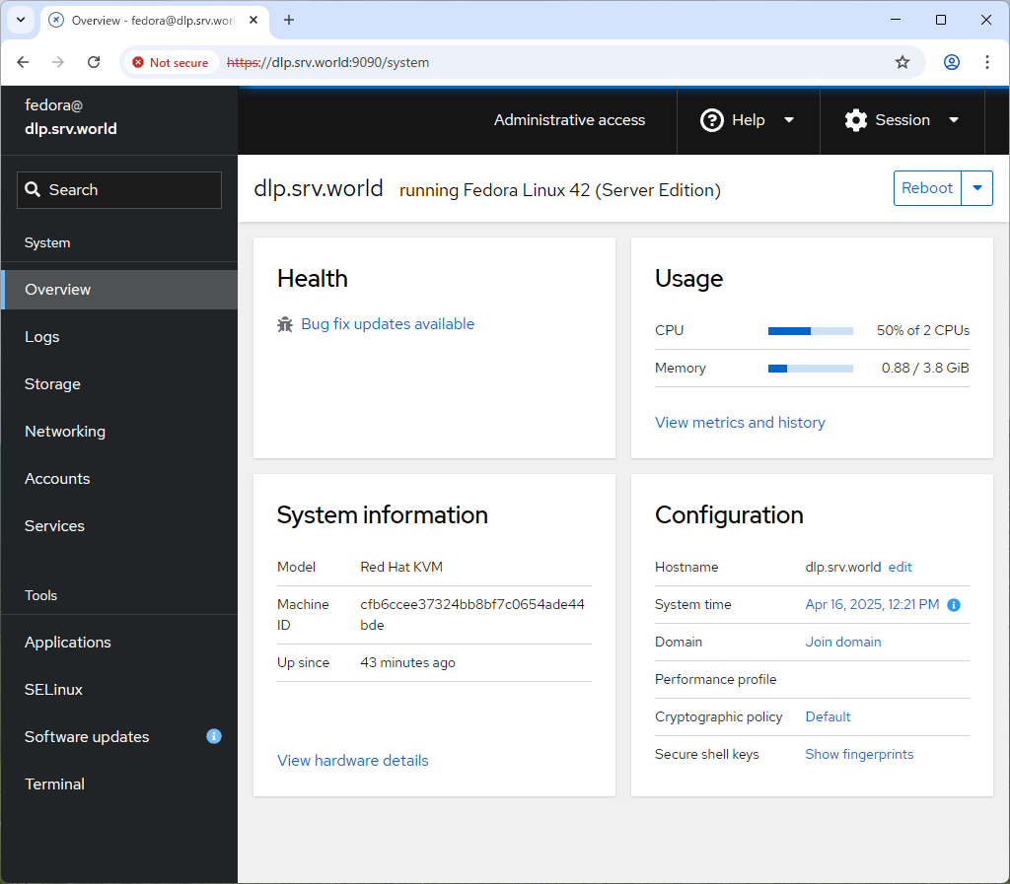Click the Help question mark icon

712,120
